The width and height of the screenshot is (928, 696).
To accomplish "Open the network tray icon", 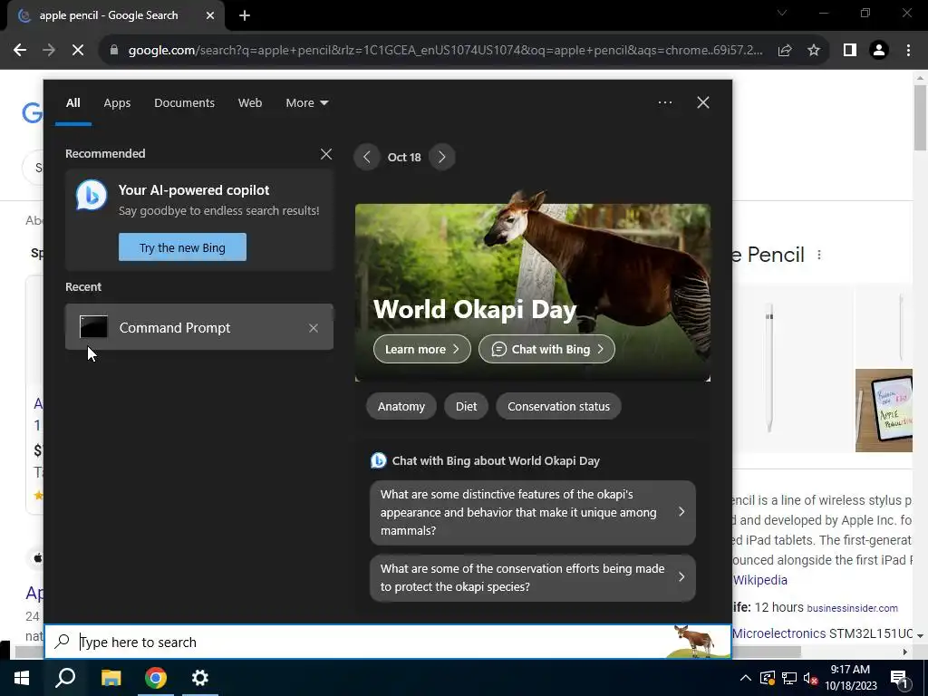I will (789, 678).
